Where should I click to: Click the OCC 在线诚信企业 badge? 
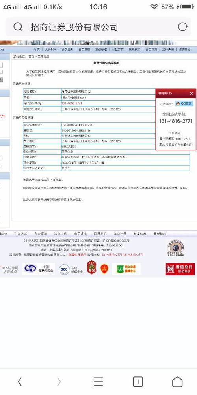coord(71,269)
